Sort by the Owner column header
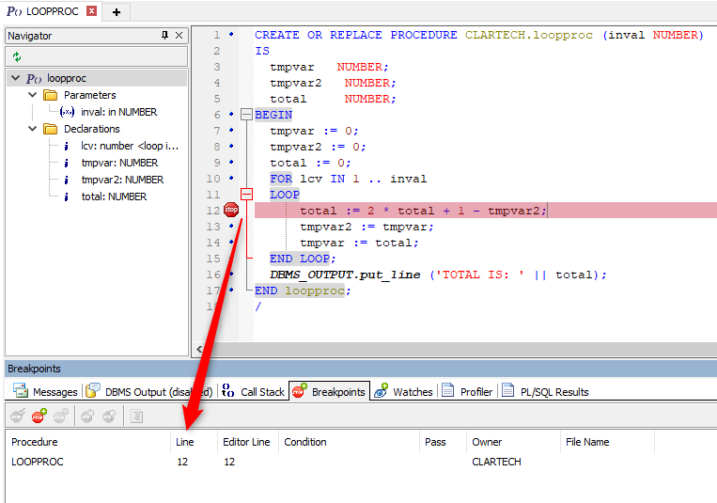 click(x=513, y=442)
